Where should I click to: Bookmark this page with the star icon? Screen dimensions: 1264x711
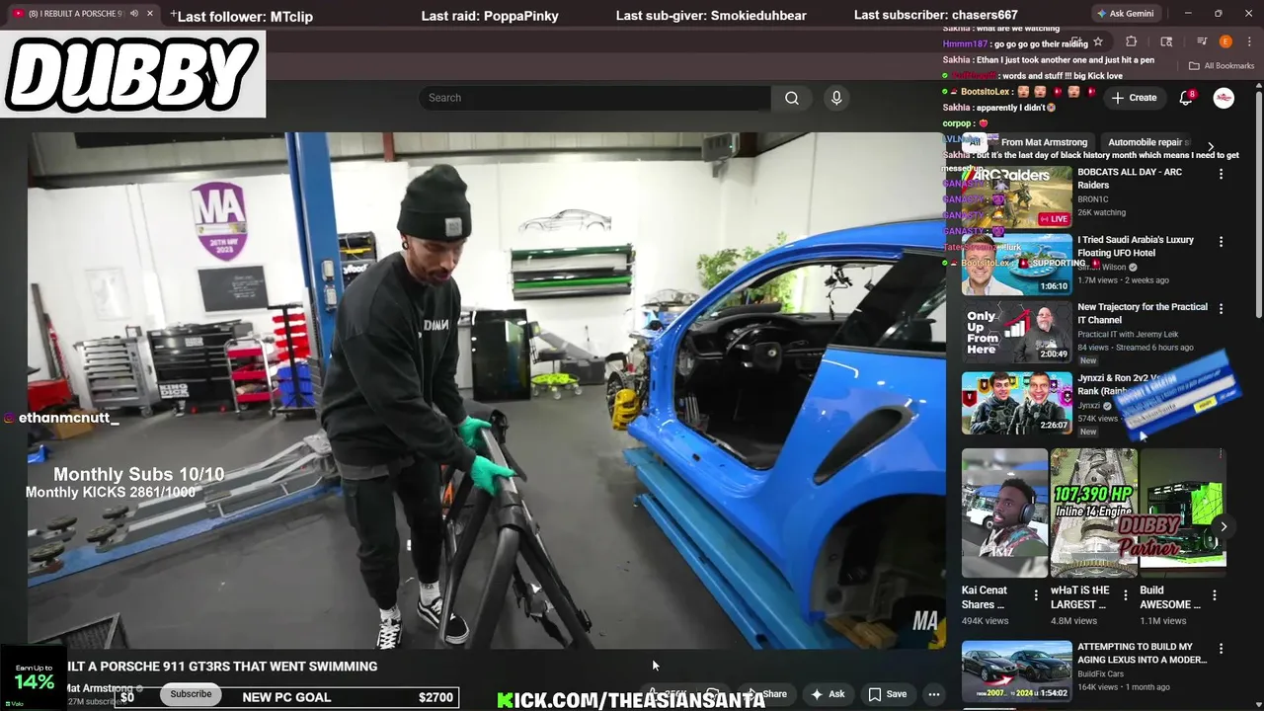coord(1097,41)
